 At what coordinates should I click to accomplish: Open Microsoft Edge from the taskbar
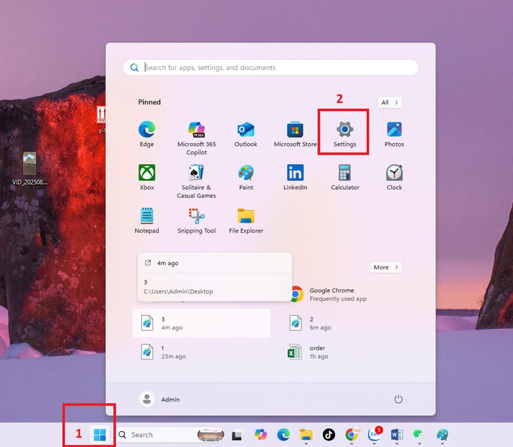[x=283, y=435]
